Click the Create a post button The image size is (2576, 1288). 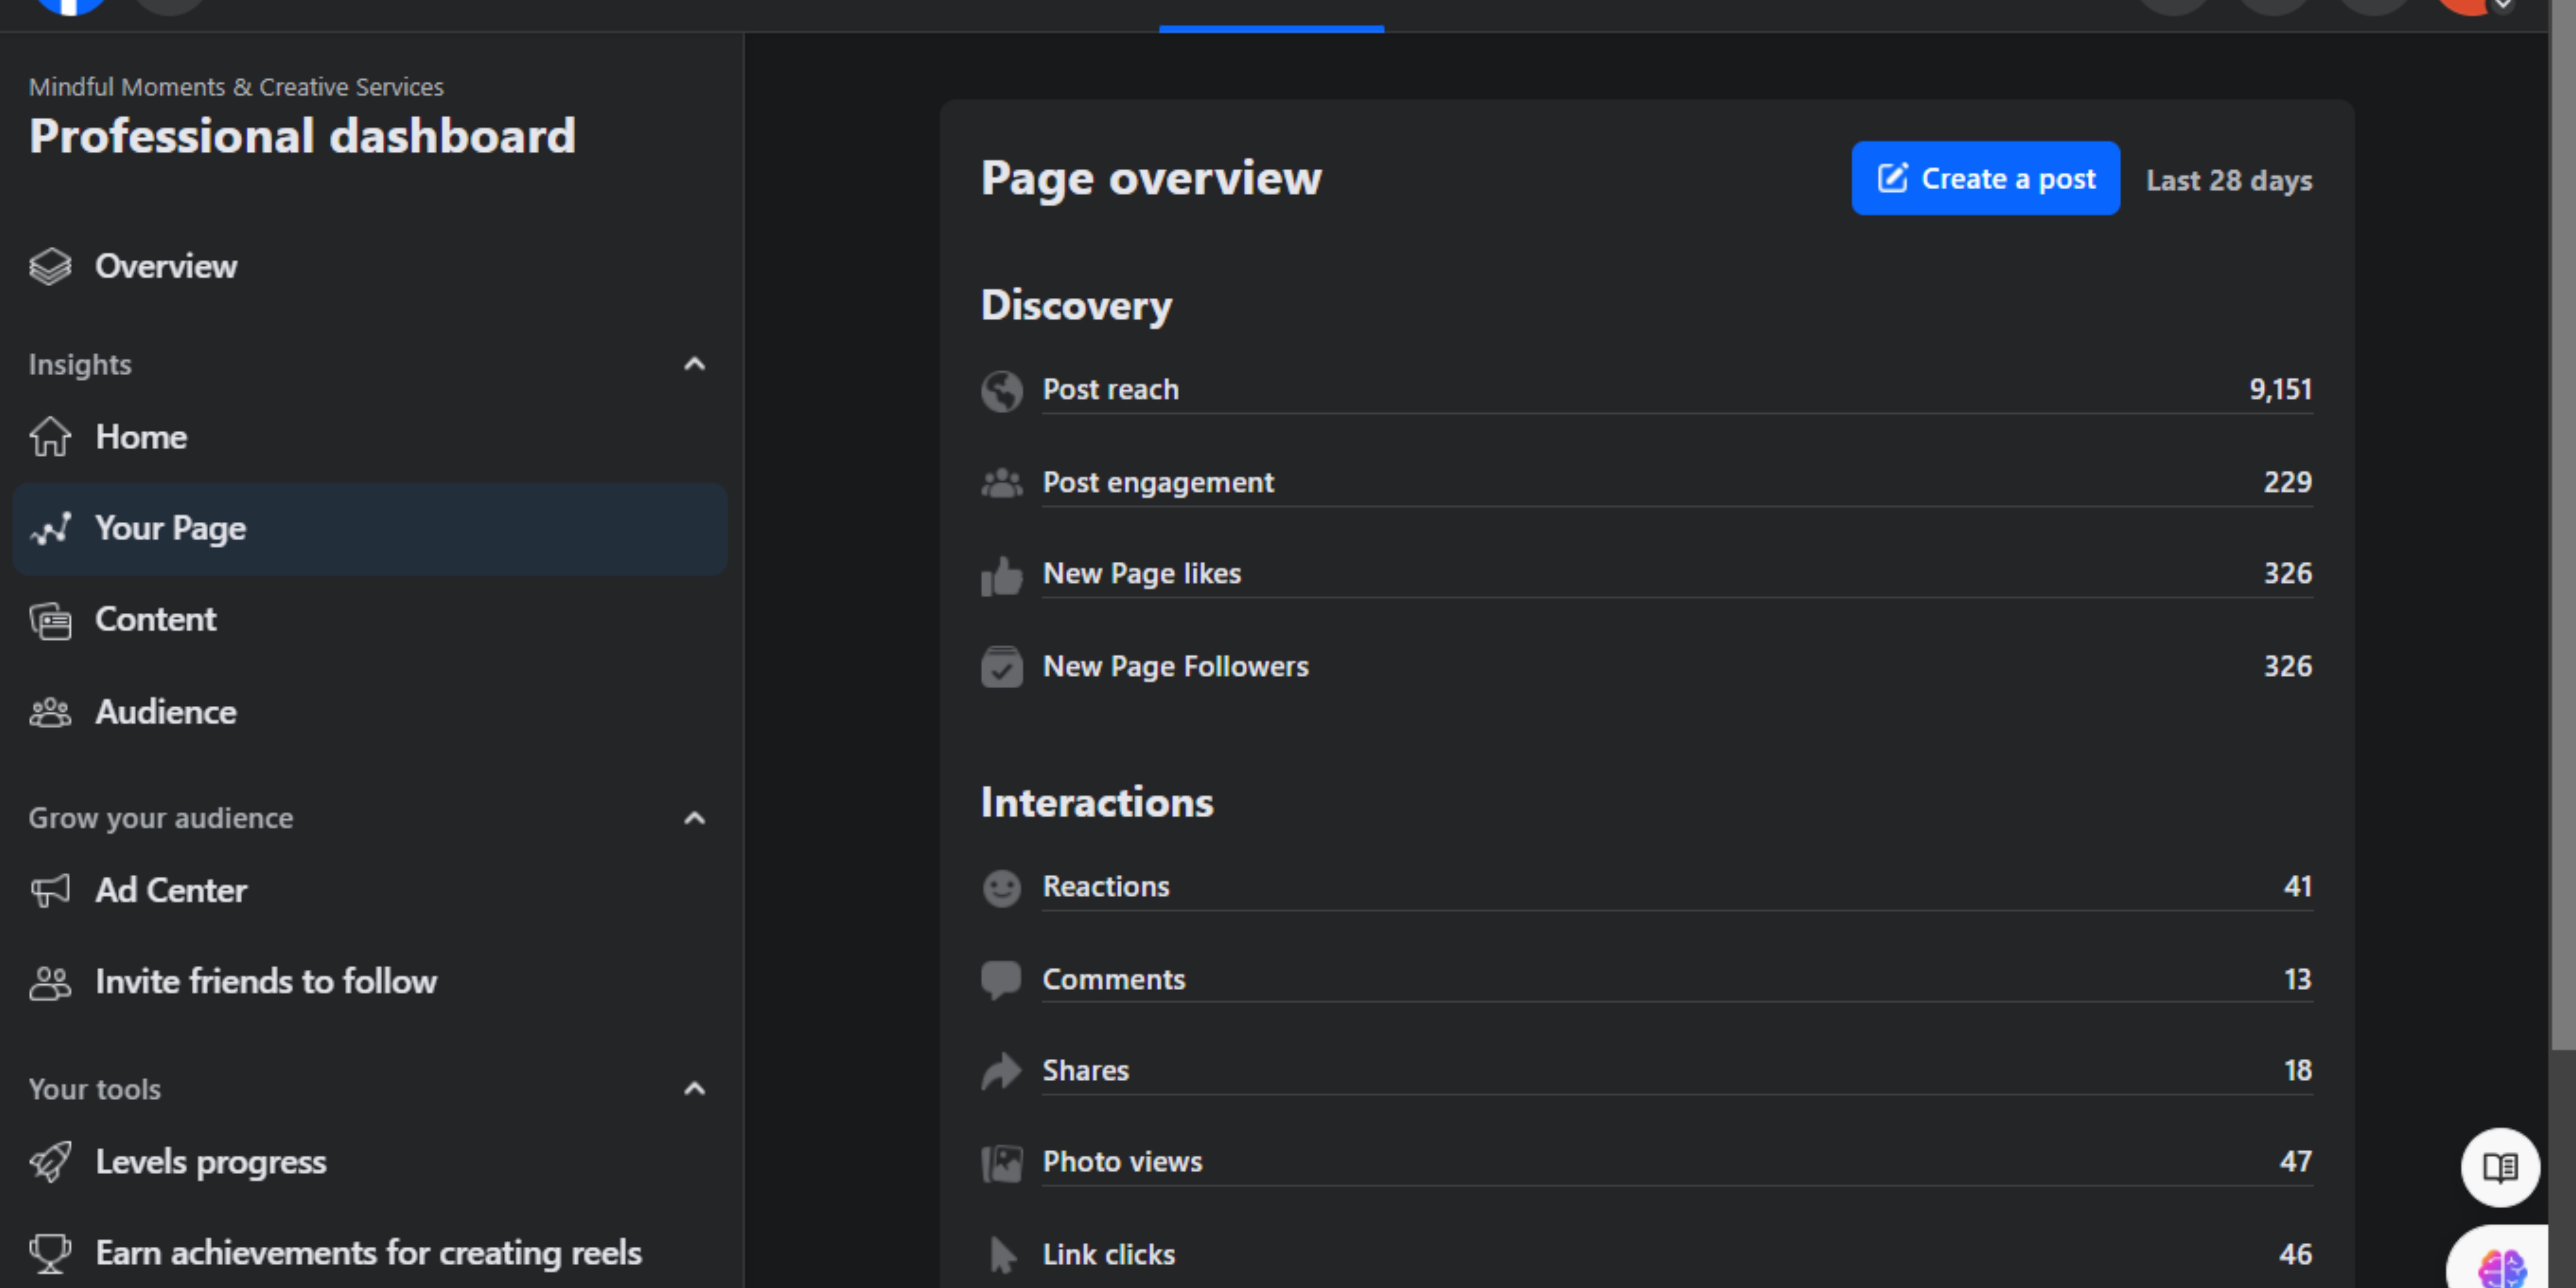(x=1985, y=179)
